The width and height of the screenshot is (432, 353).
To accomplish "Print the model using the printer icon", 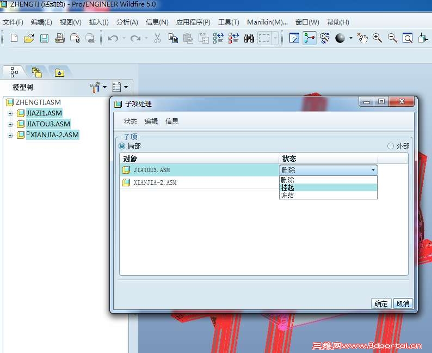I will coord(59,38).
